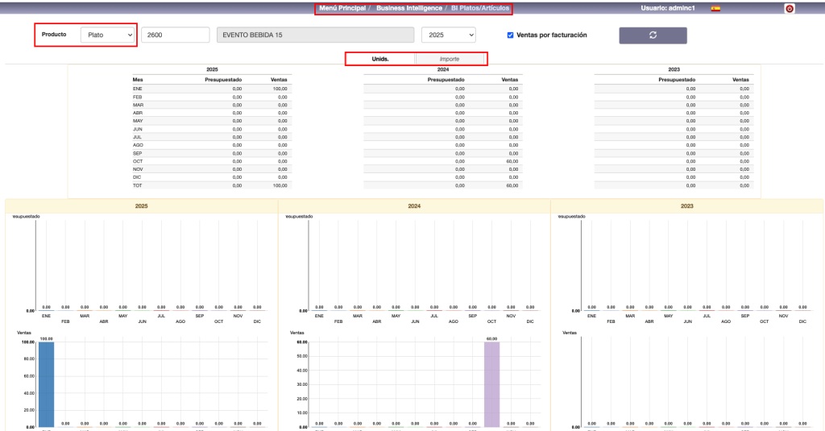Click the blue ENE bar in 2025 Ventas chart

(x=46, y=384)
